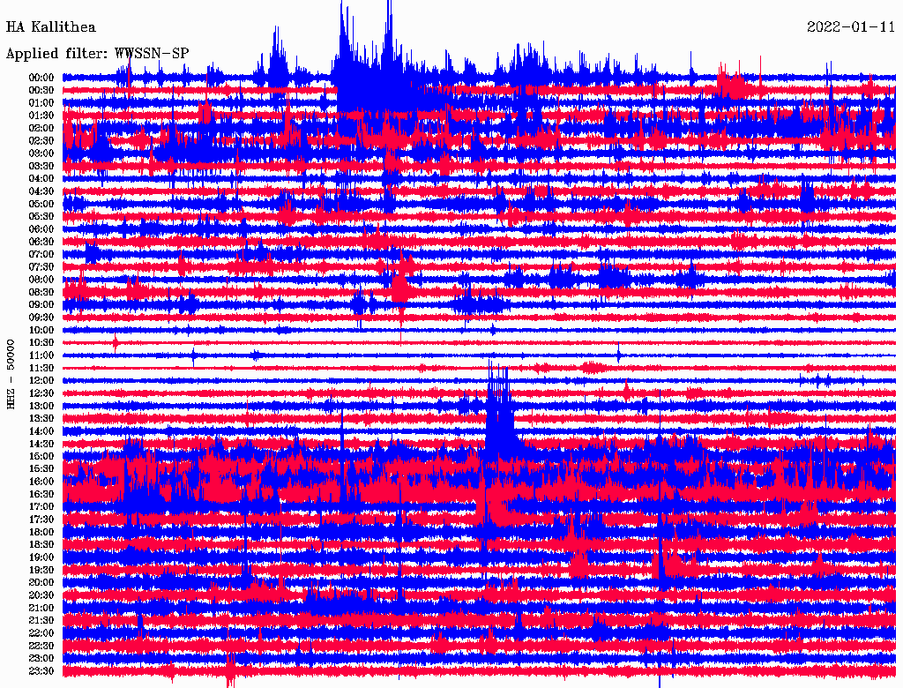Select the 06:30 time label

point(41,242)
